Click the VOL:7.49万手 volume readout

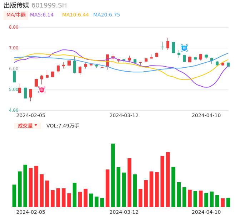(62, 126)
